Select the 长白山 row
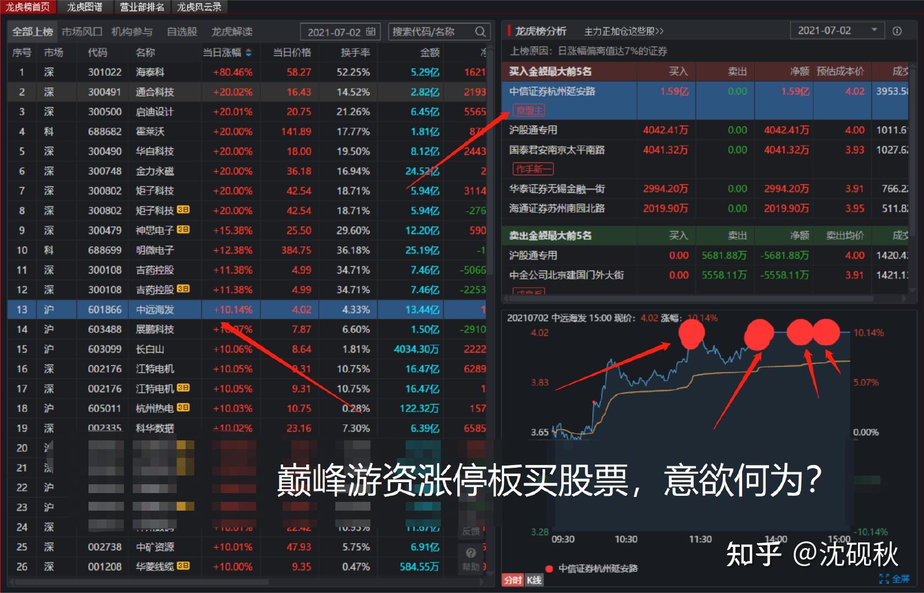 [247, 349]
